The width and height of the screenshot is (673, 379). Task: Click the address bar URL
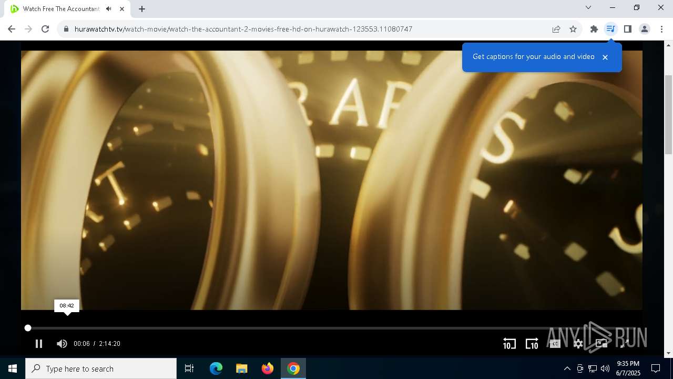click(243, 29)
